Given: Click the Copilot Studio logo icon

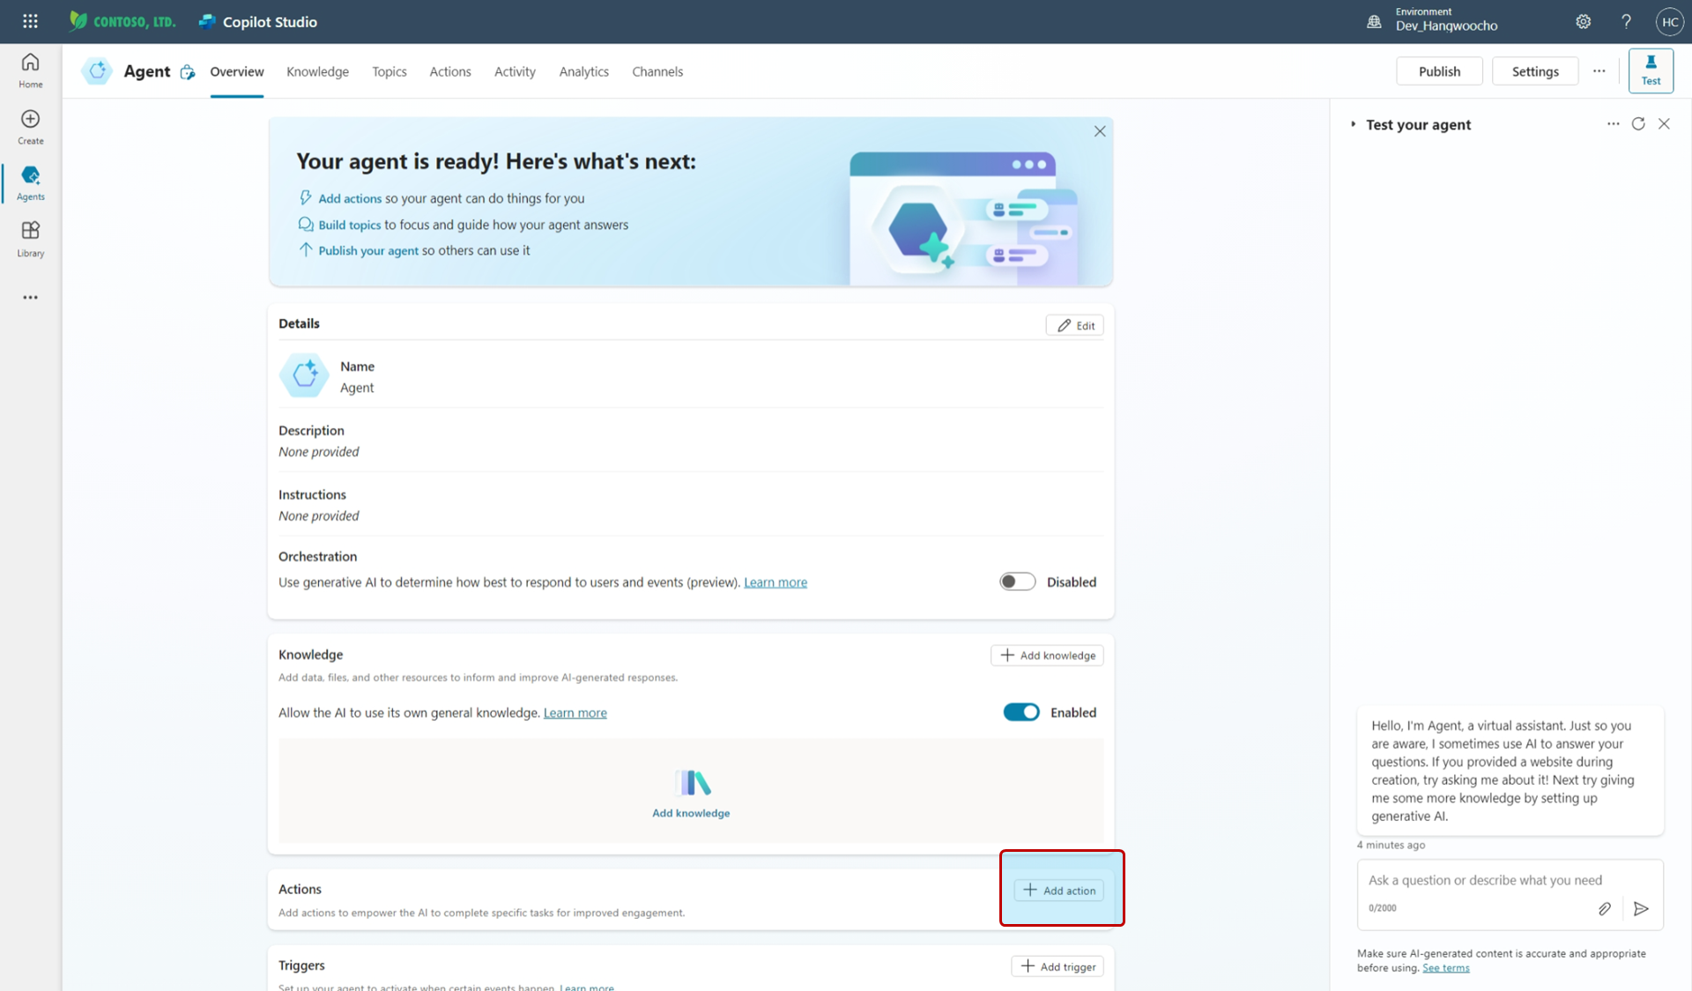Looking at the screenshot, I should point(207,22).
